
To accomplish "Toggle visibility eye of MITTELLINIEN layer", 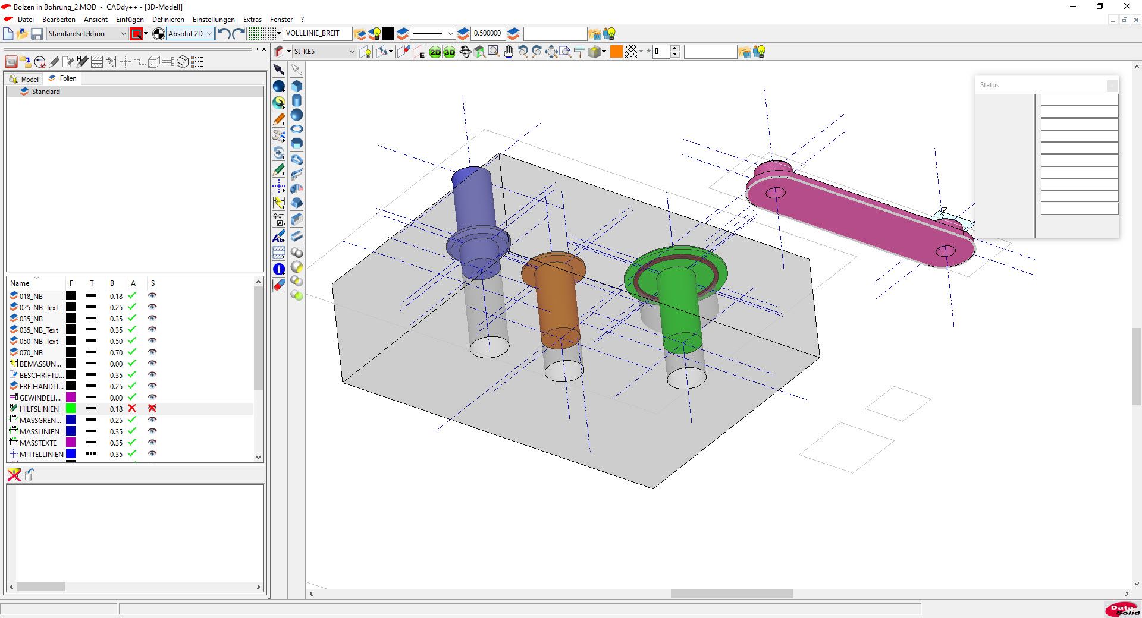I will click(x=152, y=453).
